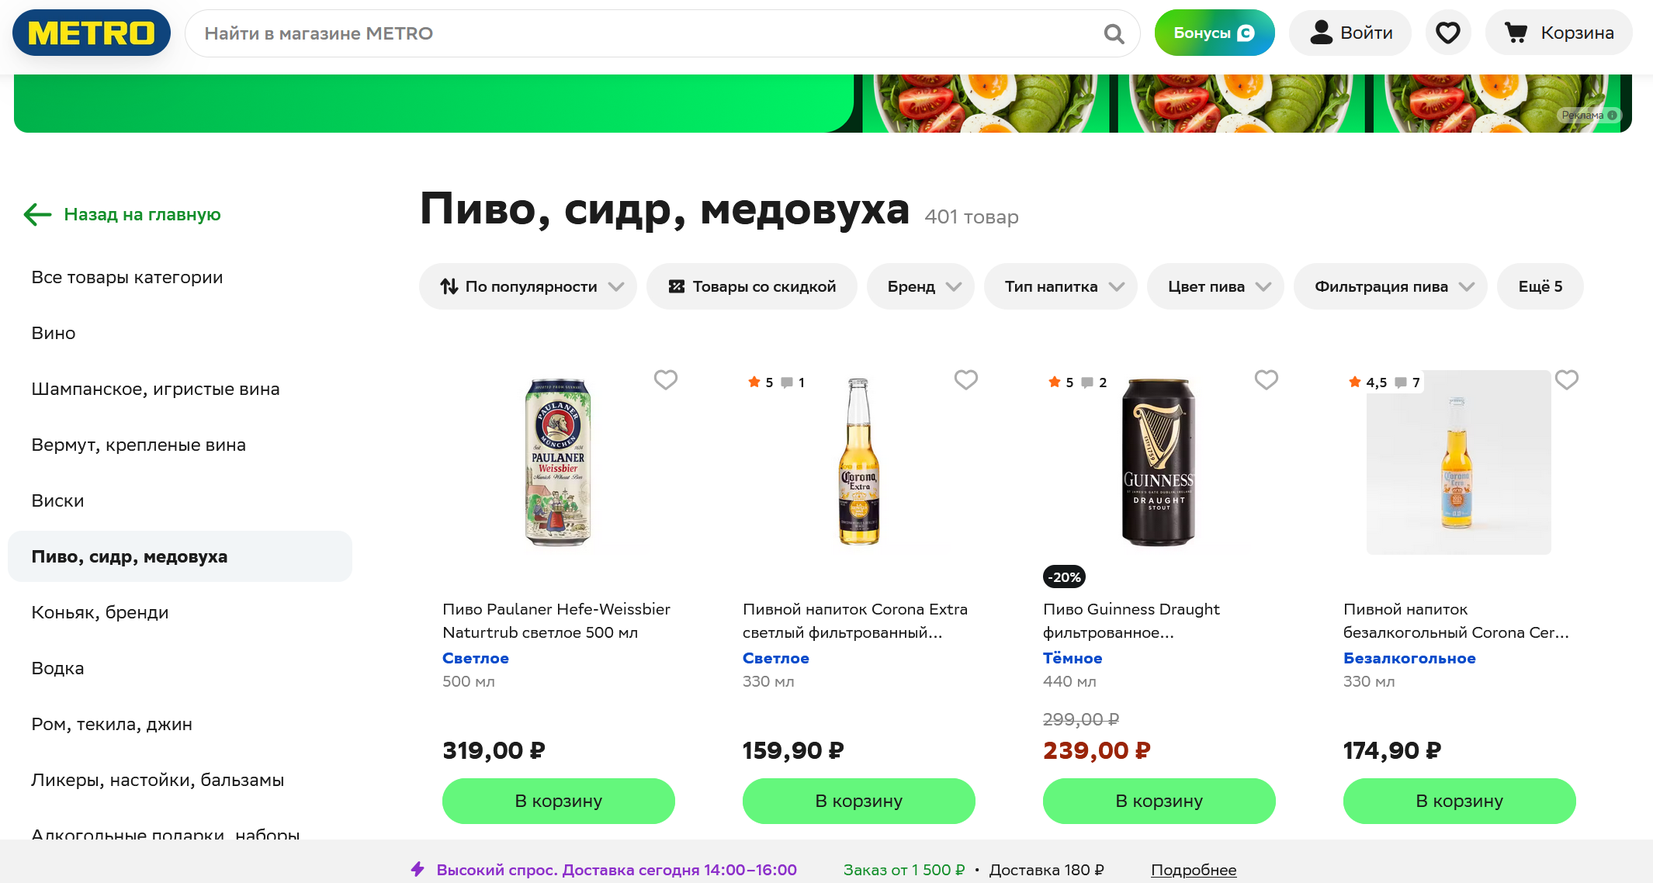
Task: Add Corona Extra to cart
Action: (x=859, y=801)
